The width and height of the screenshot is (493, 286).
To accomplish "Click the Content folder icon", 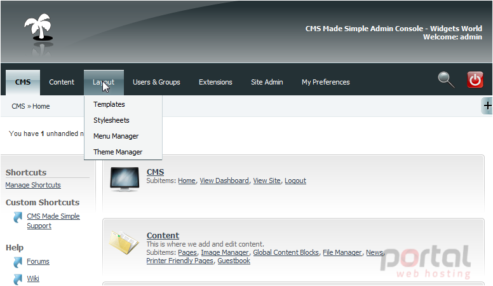I will [x=124, y=243].
